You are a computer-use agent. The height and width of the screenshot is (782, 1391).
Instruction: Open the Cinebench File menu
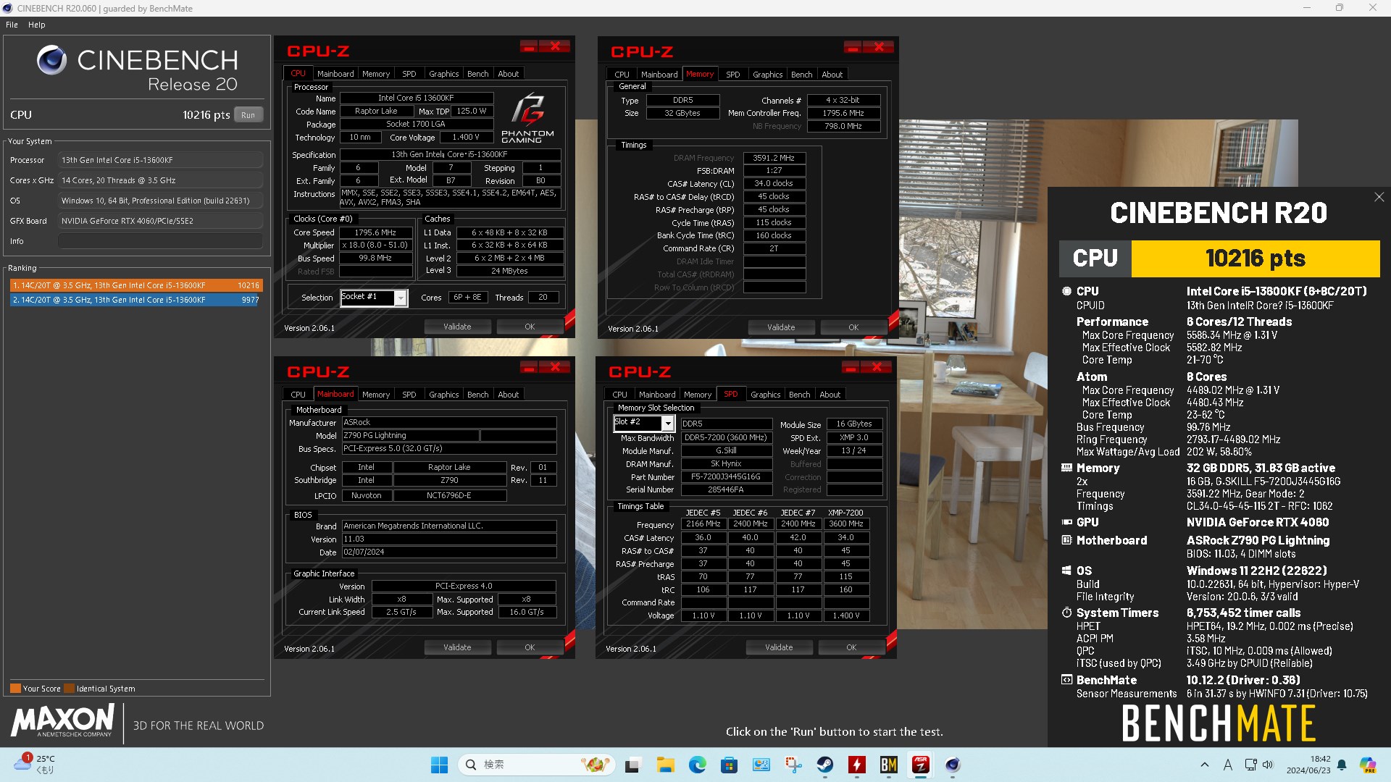pos(12,25)
